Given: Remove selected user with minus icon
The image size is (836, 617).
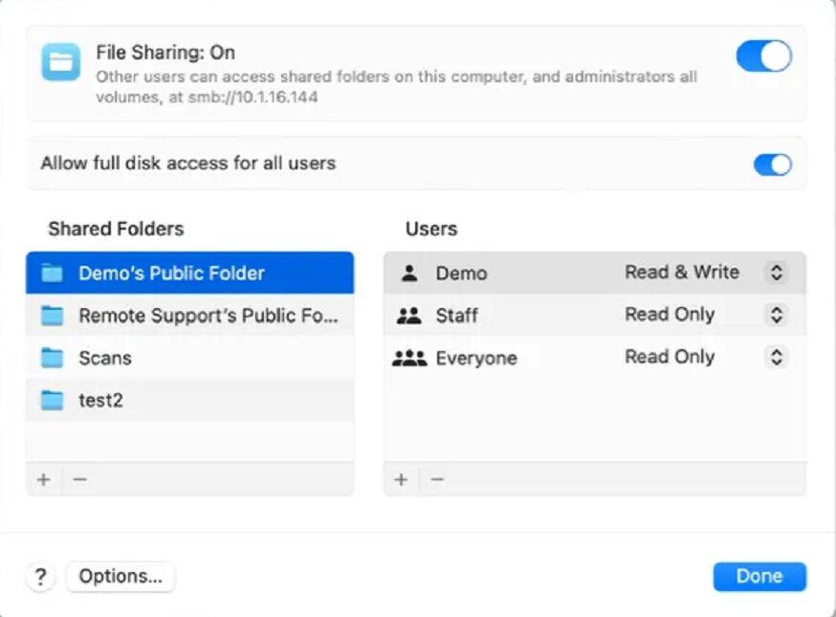Looking at the screenshot, I should pos(437,479).
